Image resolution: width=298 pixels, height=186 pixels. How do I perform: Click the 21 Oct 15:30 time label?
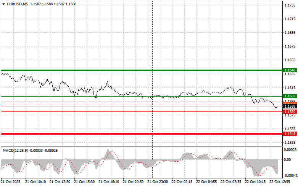coord(84,182)
